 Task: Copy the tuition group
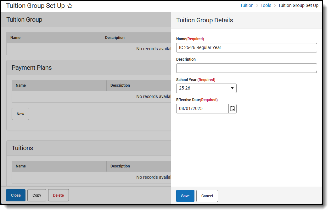[x=37, y=195]
